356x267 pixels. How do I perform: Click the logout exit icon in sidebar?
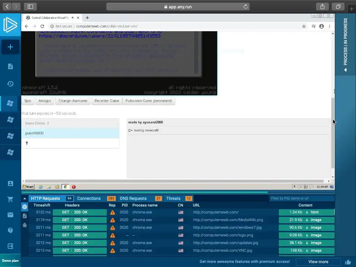pos(10,246)
